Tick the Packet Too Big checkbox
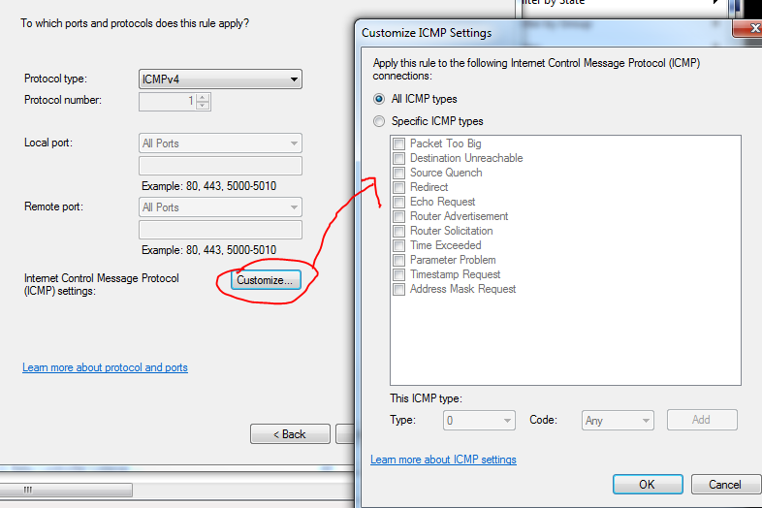Image resolution: width=762 pixels, height=508 pixels. 398,143
